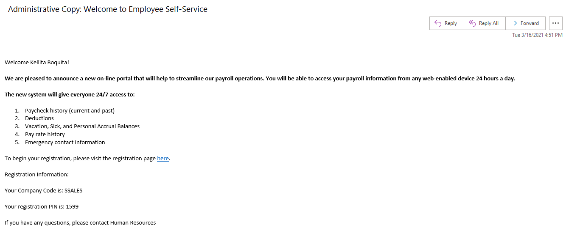The height and width of the screenshot is (236, 566).
Task: Click the bold 24/7 access sentence
Action: [70, 95]
